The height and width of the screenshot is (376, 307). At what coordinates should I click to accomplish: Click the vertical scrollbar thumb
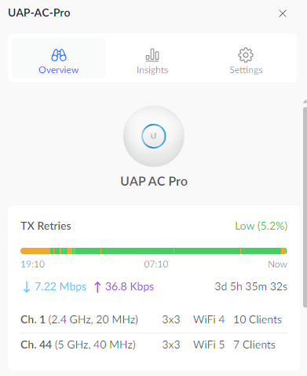305,207
